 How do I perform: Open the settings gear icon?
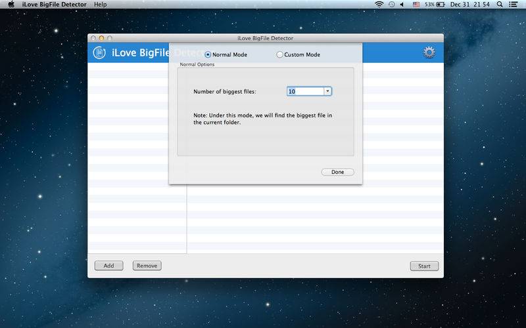click(429, 52)
